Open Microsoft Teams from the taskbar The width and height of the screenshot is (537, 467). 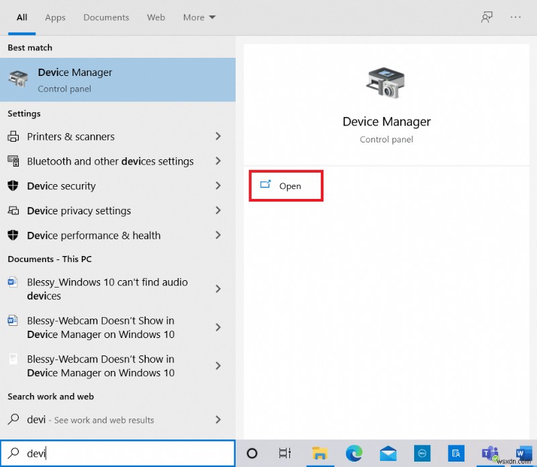pos(489,453)
